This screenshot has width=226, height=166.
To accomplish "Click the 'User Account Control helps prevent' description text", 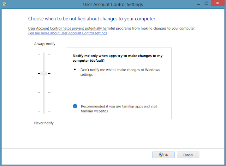I will pos(112,28).
